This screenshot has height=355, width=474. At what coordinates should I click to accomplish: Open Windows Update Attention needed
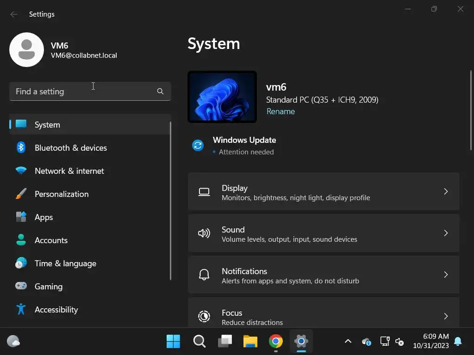pyautogui.click(x=246, y=152)
